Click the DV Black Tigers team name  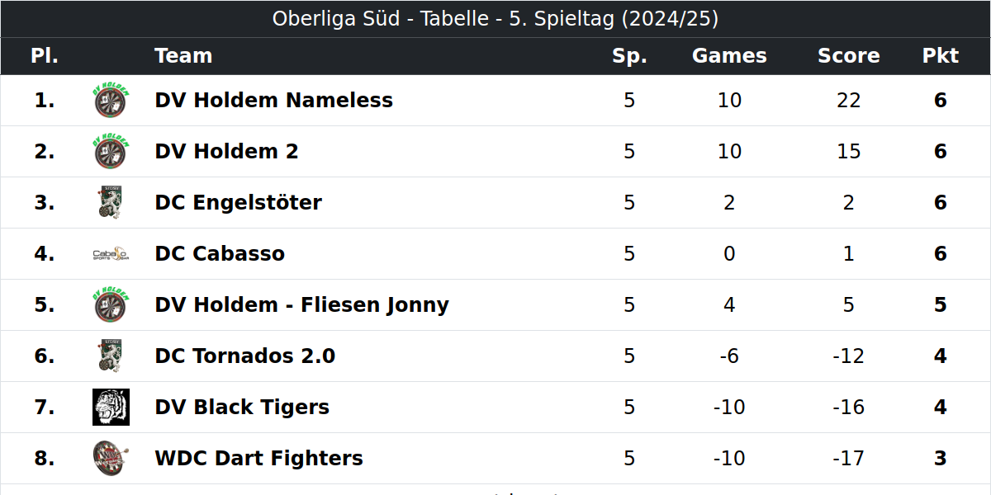tap(242, 408)
